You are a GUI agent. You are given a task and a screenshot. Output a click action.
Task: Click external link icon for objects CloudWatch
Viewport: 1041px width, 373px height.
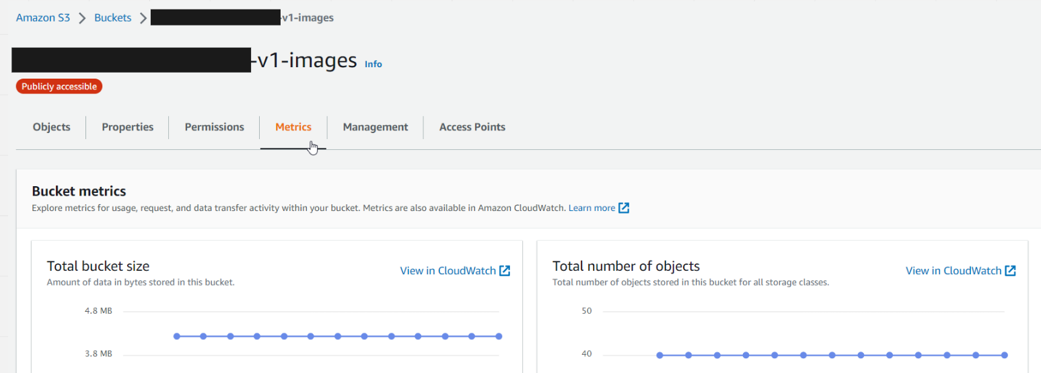coord(1010,271)
